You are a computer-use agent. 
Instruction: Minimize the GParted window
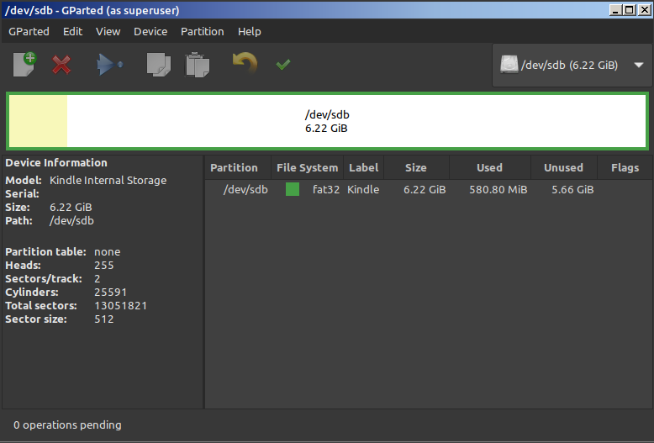click(615, 9)
